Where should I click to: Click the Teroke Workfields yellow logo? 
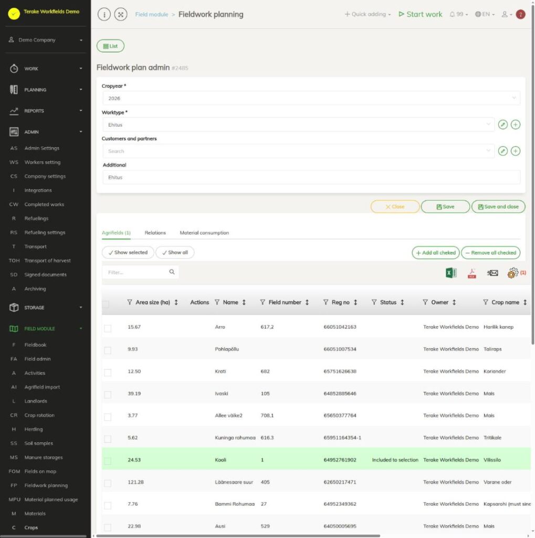click(14, 13)
